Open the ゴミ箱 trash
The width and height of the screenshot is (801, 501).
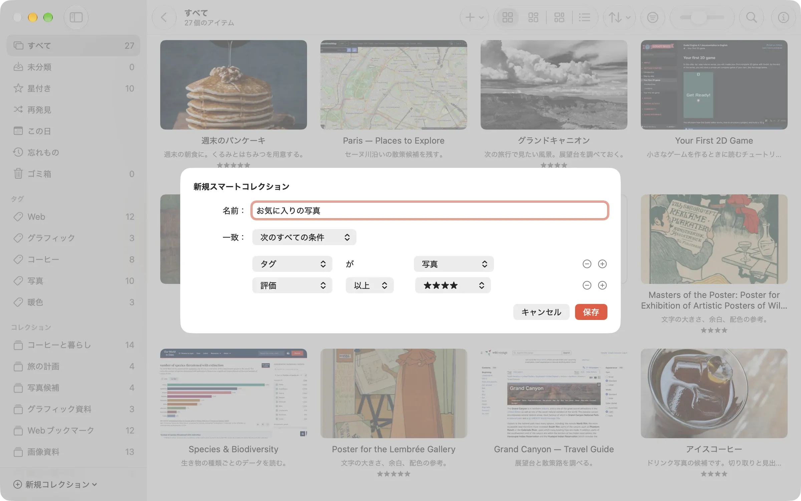click(x=73, y=174)
